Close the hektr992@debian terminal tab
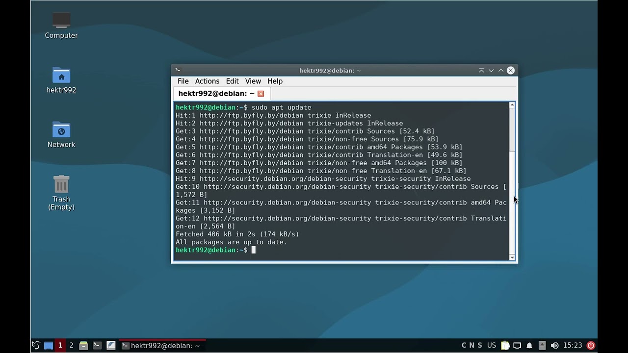The width and height of the screenshot is (628, 353). click(261, 94)
